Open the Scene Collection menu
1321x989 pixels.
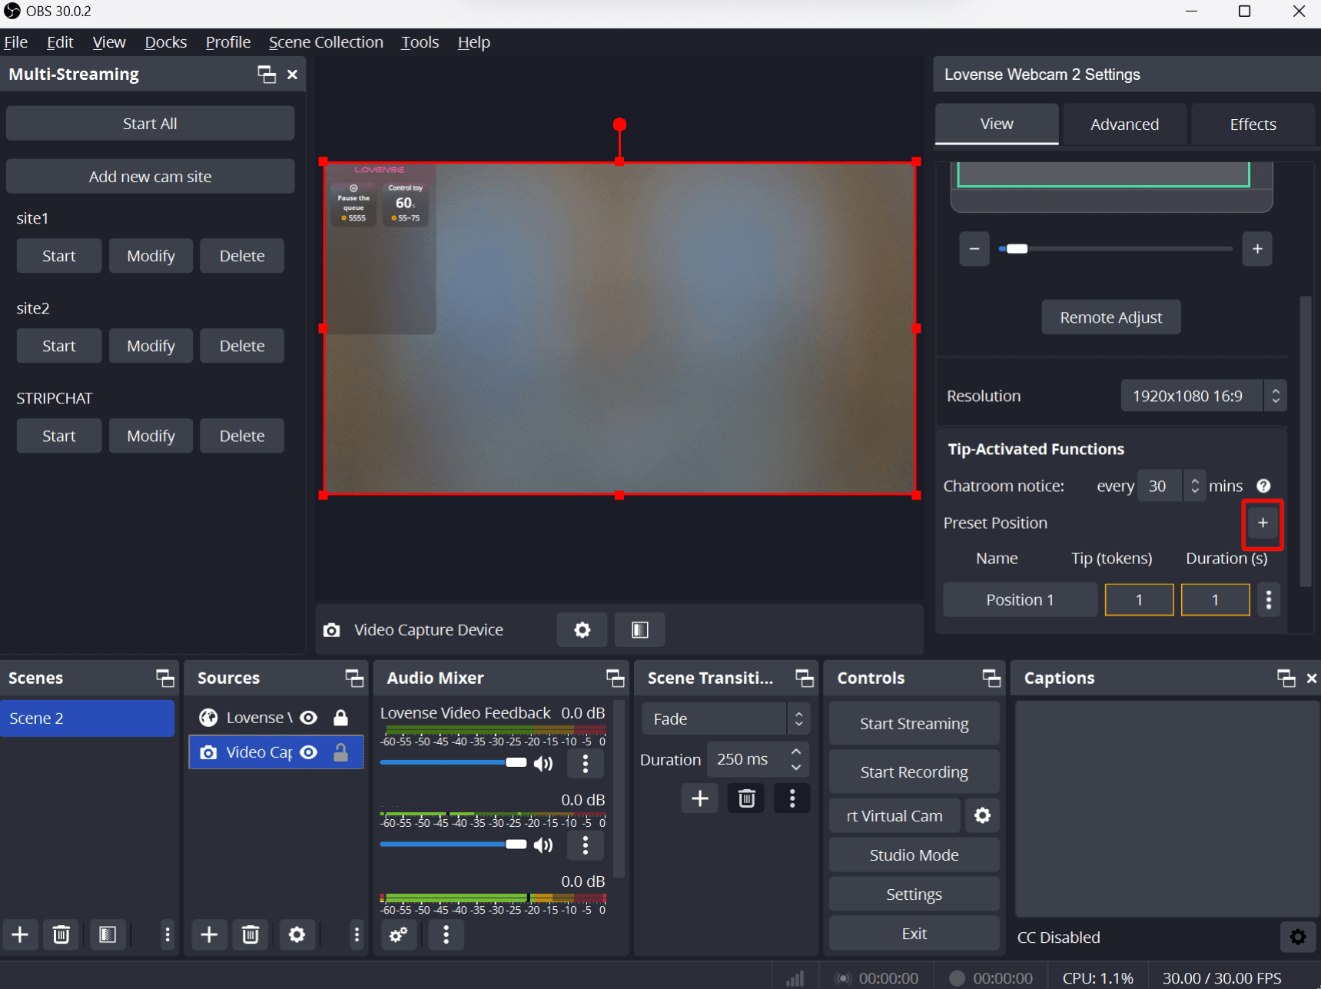click(x=326, y=42)
